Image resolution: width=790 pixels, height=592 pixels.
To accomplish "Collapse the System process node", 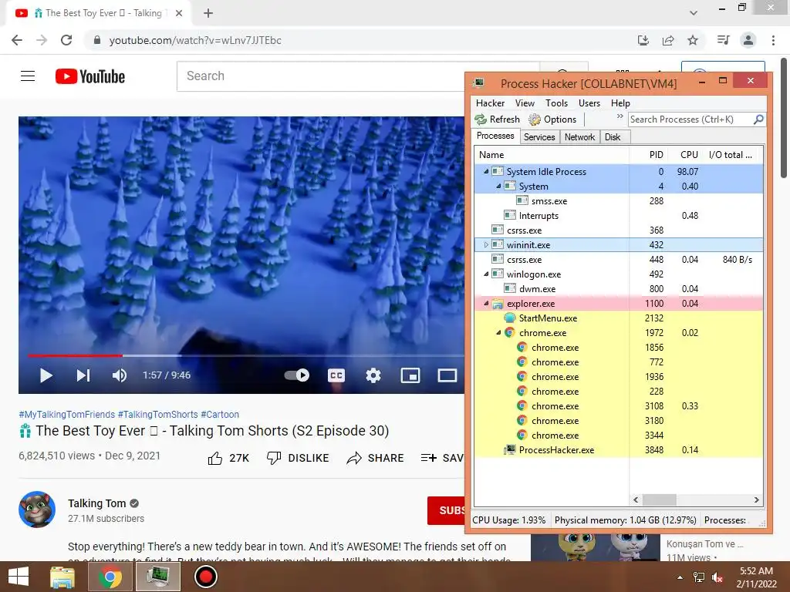I will [499, 187].
